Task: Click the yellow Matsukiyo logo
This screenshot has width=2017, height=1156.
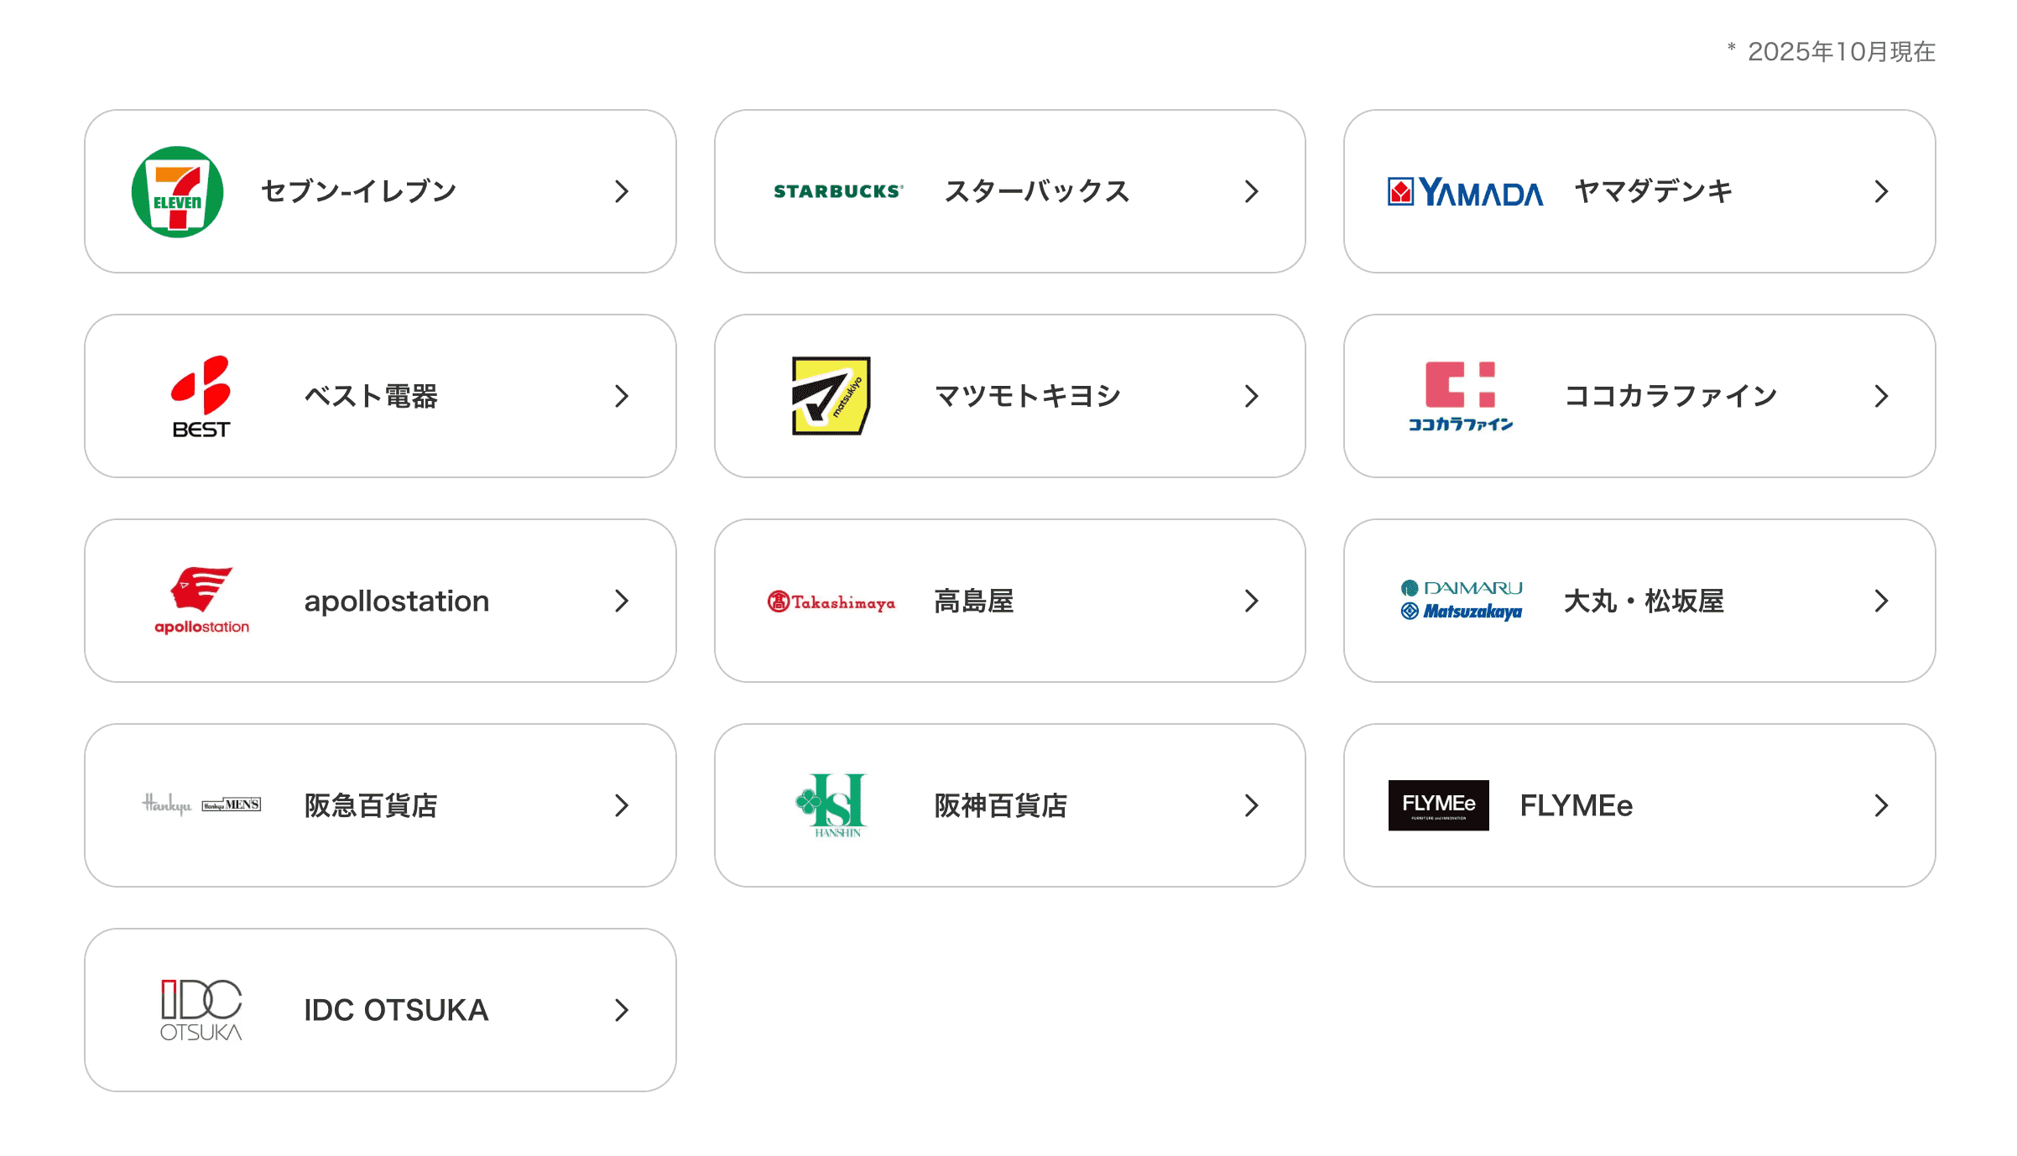Action: (x=831, y=395)
